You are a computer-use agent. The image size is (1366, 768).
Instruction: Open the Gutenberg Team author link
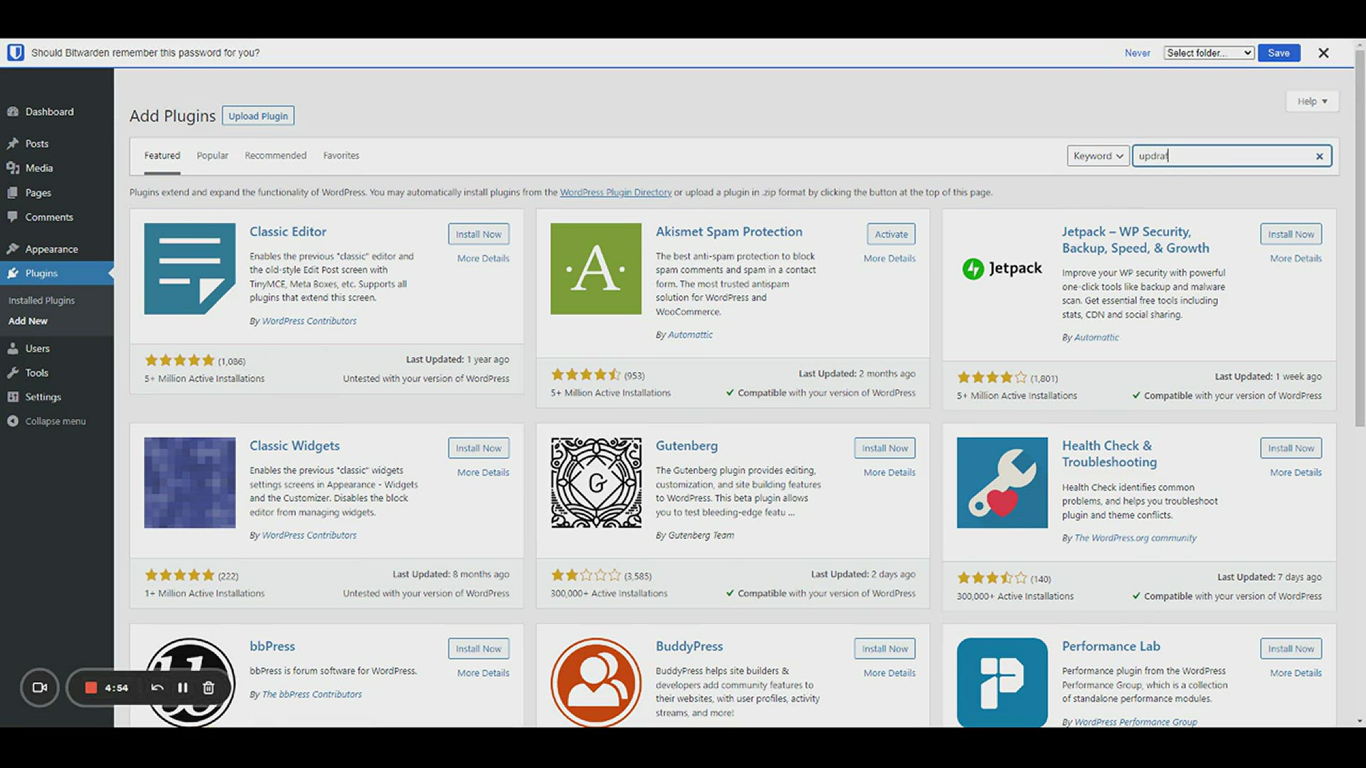[x=701, y=535]
